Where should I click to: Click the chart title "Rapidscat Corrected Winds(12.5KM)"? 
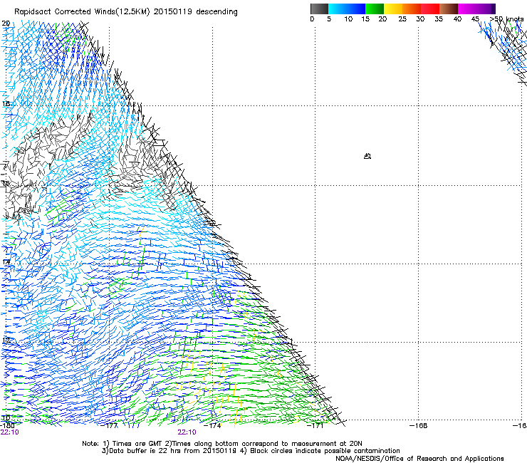82,12
